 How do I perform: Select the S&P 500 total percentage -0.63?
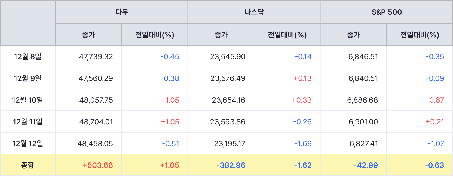click(x=434, y=165)
